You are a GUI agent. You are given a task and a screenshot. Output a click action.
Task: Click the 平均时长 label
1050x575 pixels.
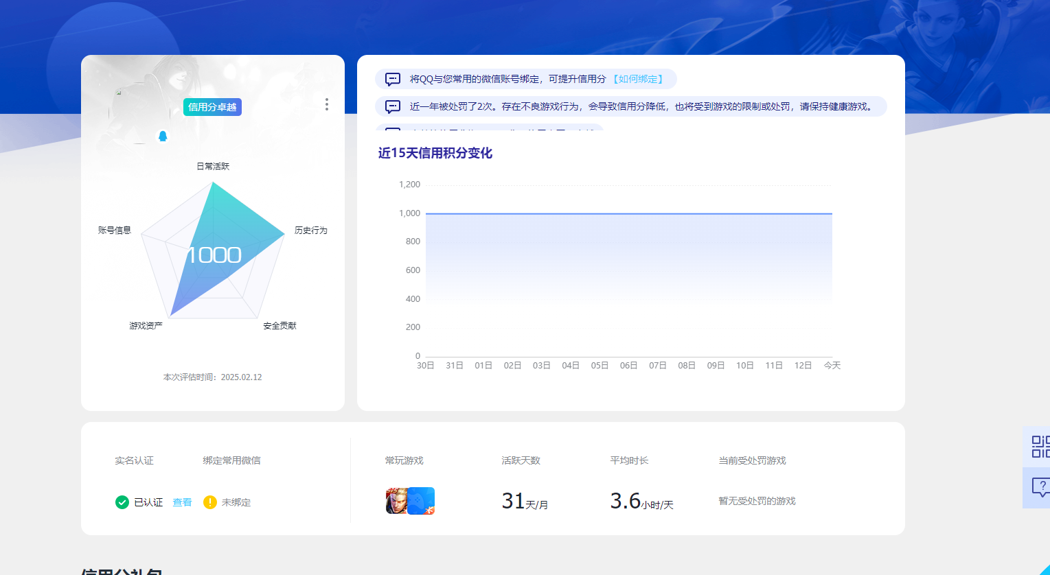pyautogui.click(x=630, y=460)
